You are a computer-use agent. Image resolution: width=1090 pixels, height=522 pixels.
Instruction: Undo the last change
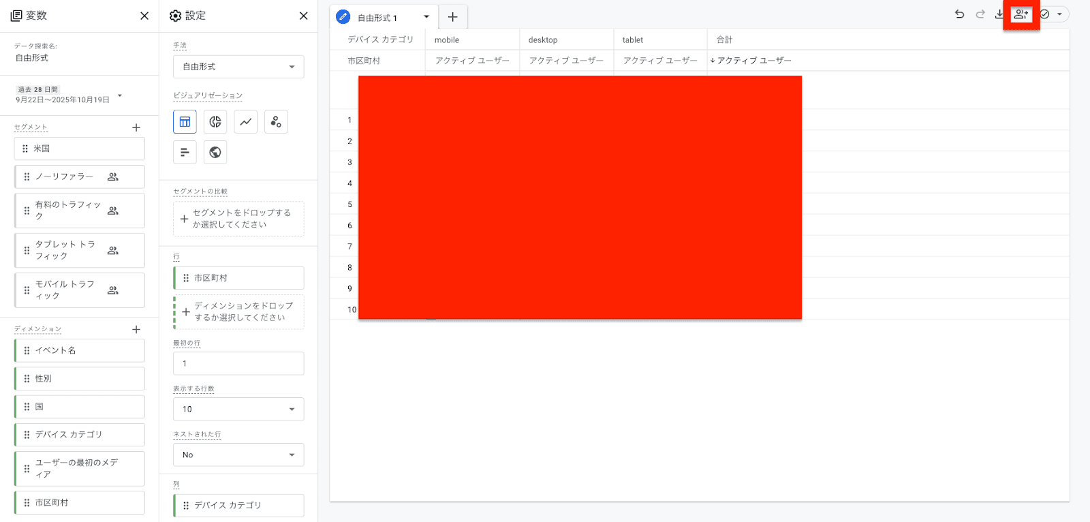click(960, 14)
